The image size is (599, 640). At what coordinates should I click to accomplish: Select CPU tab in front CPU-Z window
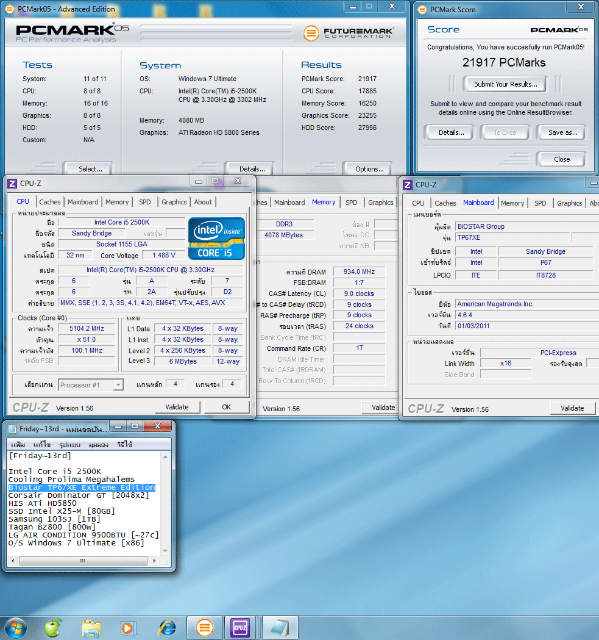(x=23, y=201)
